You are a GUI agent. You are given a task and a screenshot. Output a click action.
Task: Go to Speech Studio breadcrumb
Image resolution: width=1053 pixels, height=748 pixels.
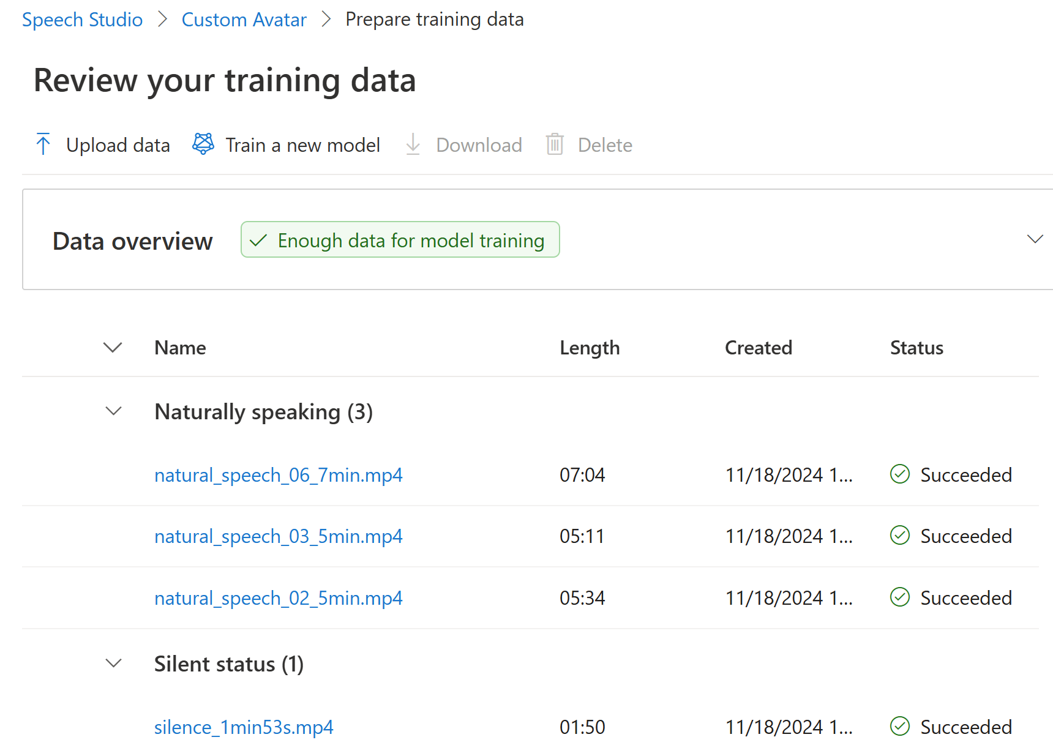click(x=83, y=20)
